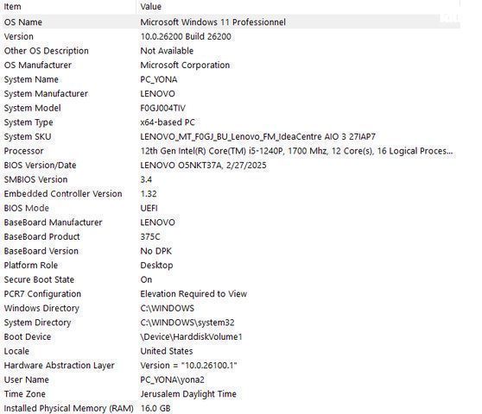Select the BaseBoard Version row label
Screen dimensions: 482x414
[x=41, y=251]
